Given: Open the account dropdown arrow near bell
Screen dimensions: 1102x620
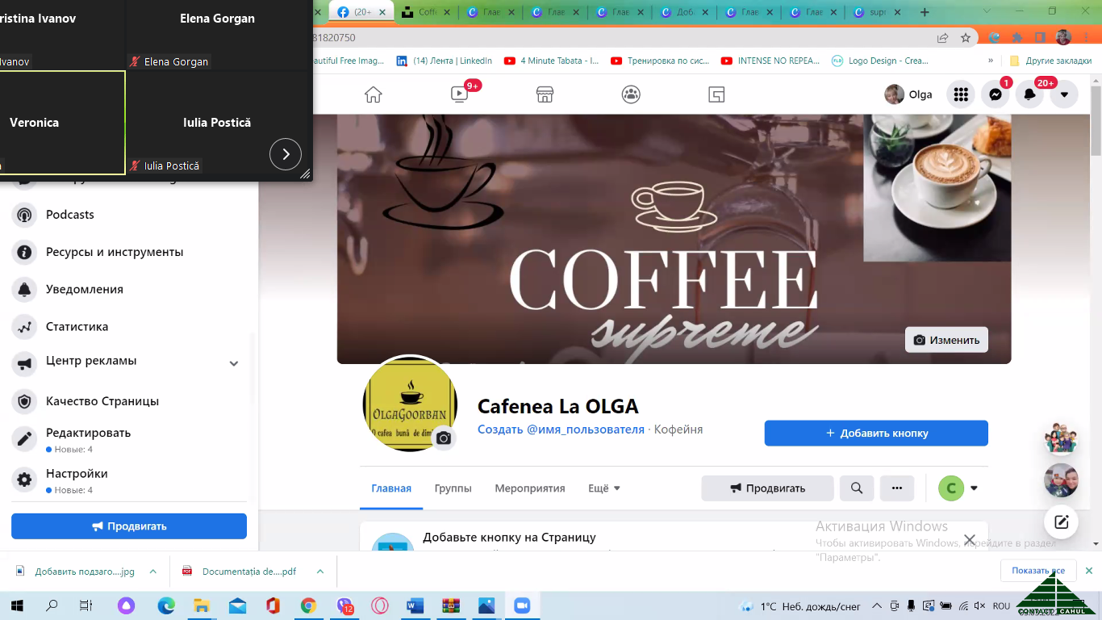Looking at the screenshot, I should [x=1064, y=94].
